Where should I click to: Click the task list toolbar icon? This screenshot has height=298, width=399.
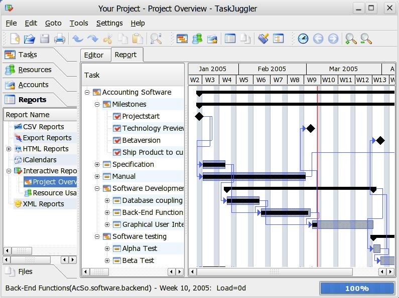[x=182, y=39]
